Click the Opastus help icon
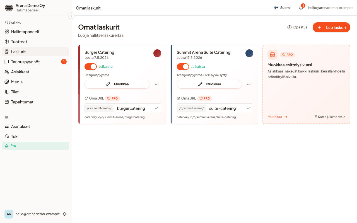357x223 pixels. 290,27
